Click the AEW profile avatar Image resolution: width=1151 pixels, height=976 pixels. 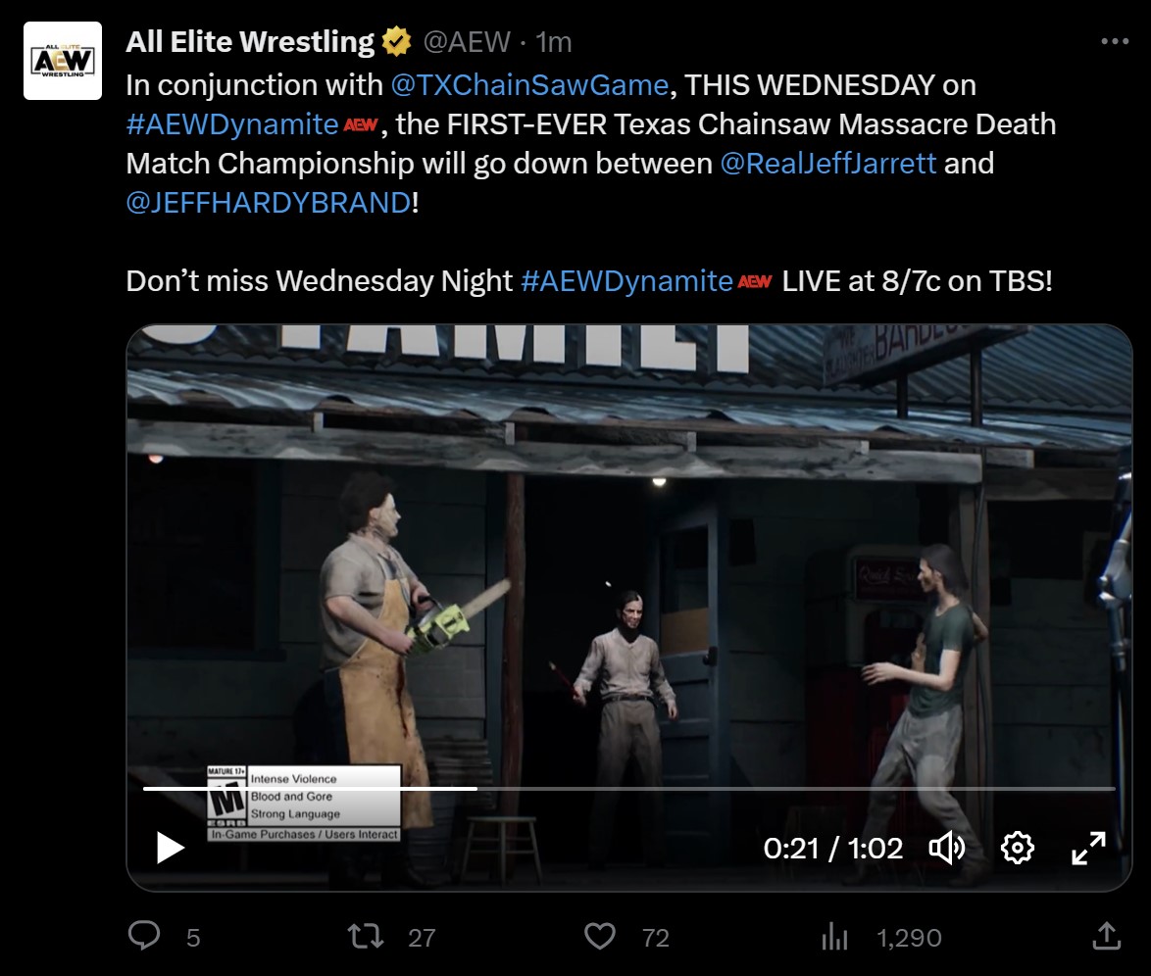[63, 61]
